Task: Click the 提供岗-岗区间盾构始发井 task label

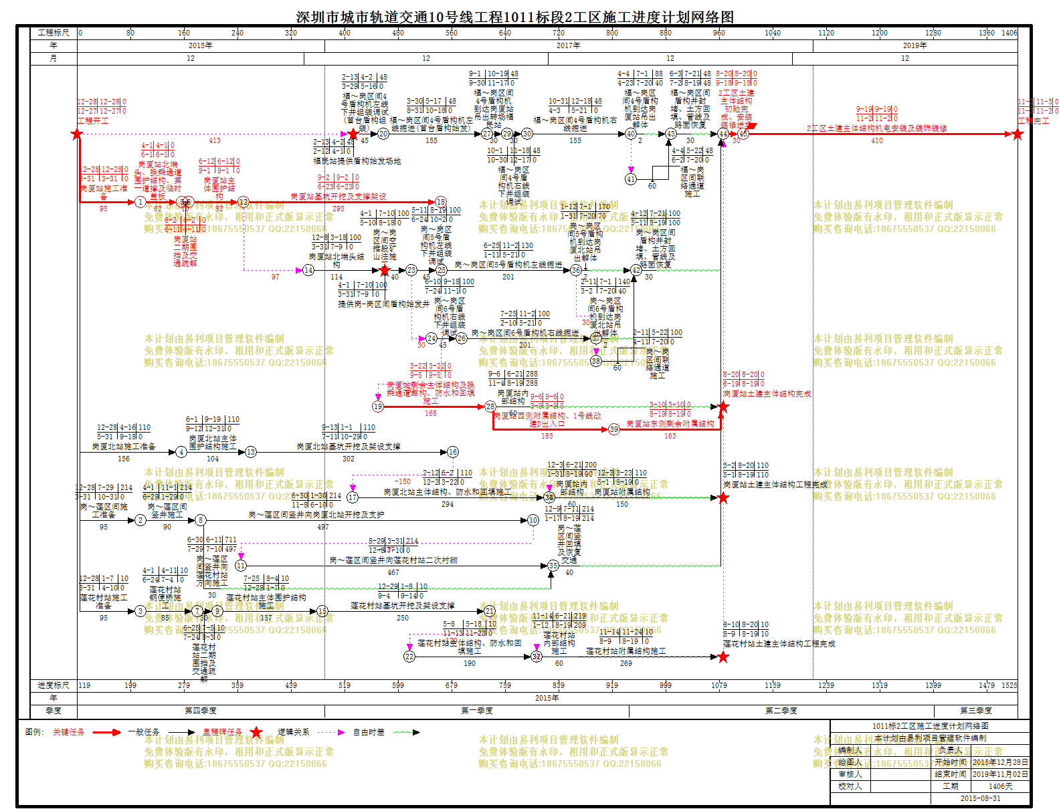Action: [x=384, y=304]
